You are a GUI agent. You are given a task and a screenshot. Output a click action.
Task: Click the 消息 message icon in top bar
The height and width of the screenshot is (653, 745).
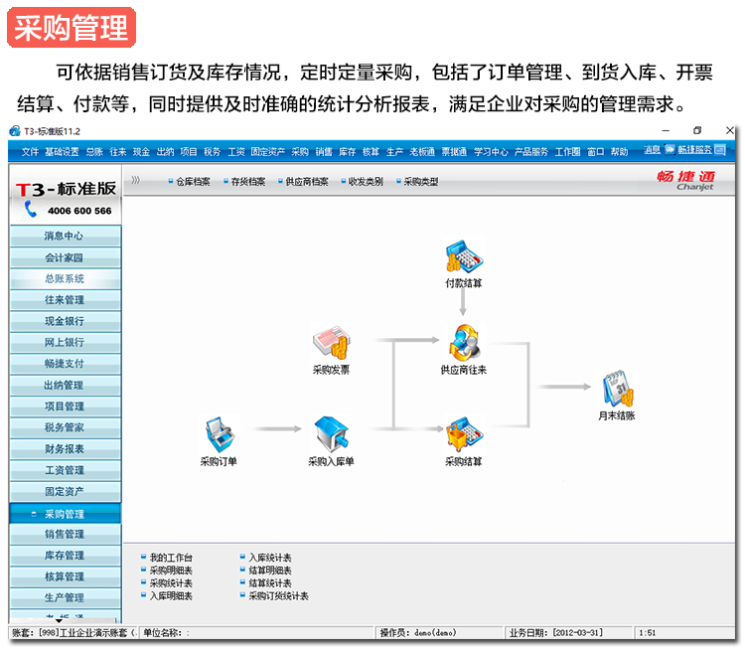point(652,151)
